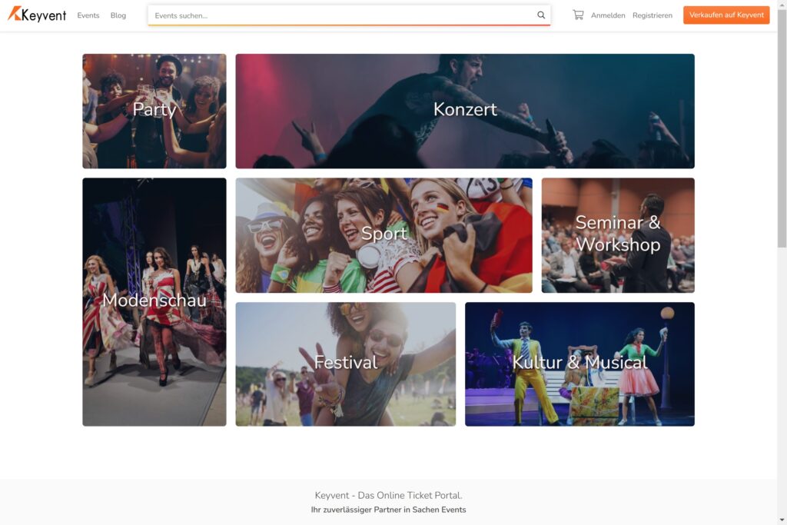Click the Registrieren link
Image resolution: width=787 pixels, height=525 pixels.
[652, 15]
